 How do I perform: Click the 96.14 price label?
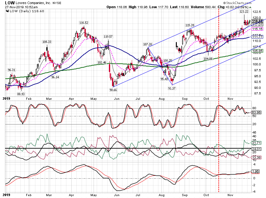[55, 77]
